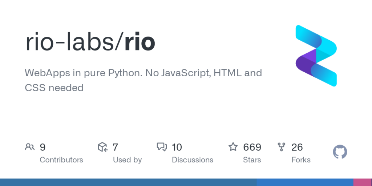Open the bold rio repository name

pyautogui.click(x=140, y=43)
